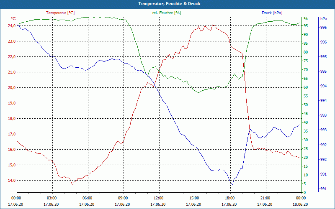Click the red "°C" axis unit label
The width and height of the screenshot is (335, 209).
pos(13,19)
